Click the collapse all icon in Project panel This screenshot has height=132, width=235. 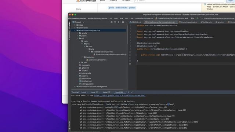click(x=119, y=22)
